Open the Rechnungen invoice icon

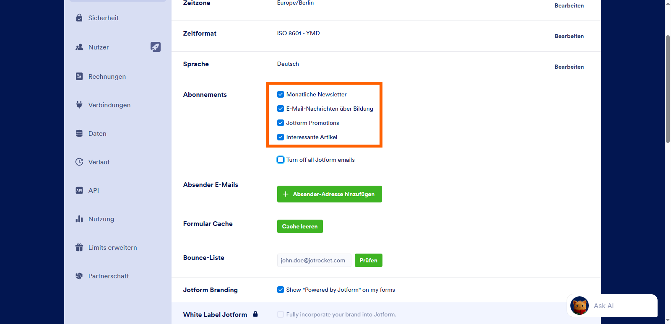(x=79, y=76)
